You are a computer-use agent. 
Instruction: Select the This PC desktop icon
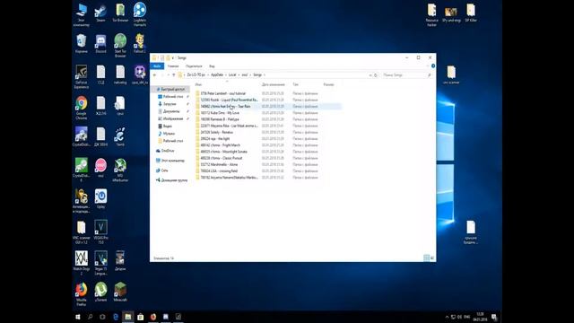82,14
